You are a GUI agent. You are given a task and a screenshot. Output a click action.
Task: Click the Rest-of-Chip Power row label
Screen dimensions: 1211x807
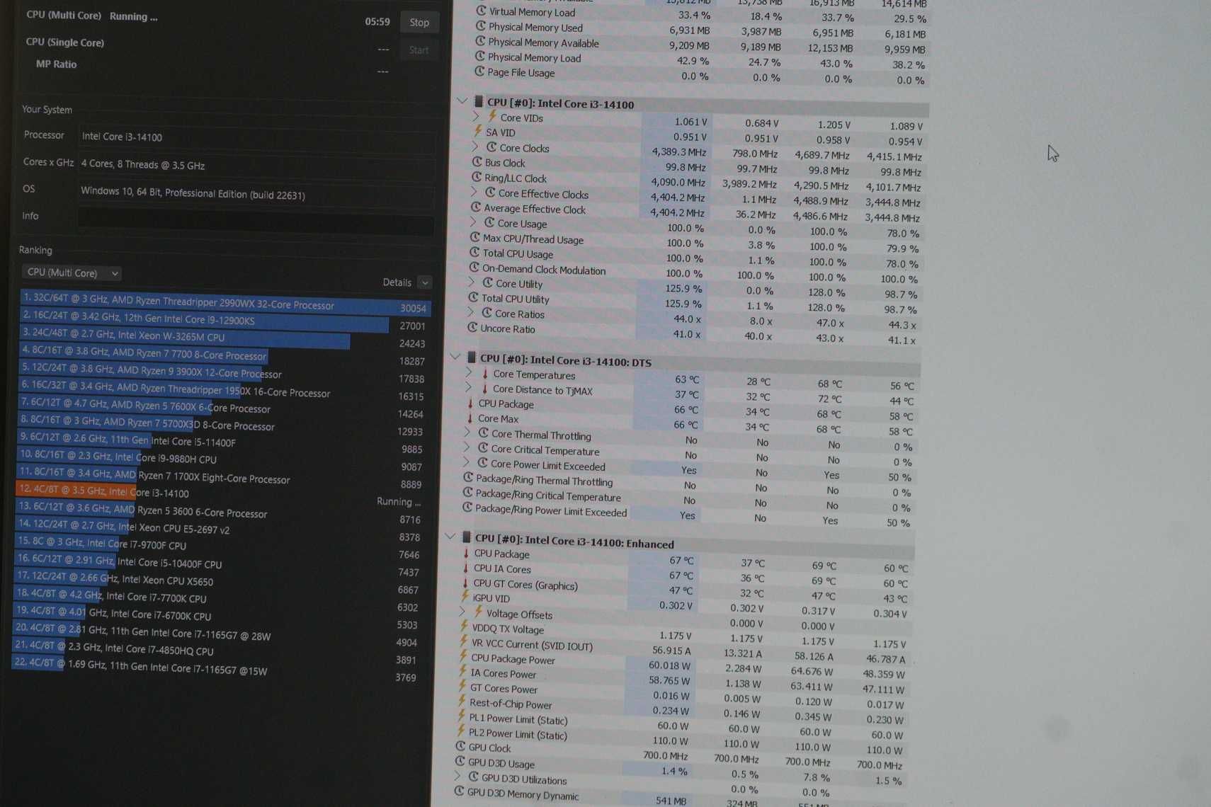tap(511, 704)
